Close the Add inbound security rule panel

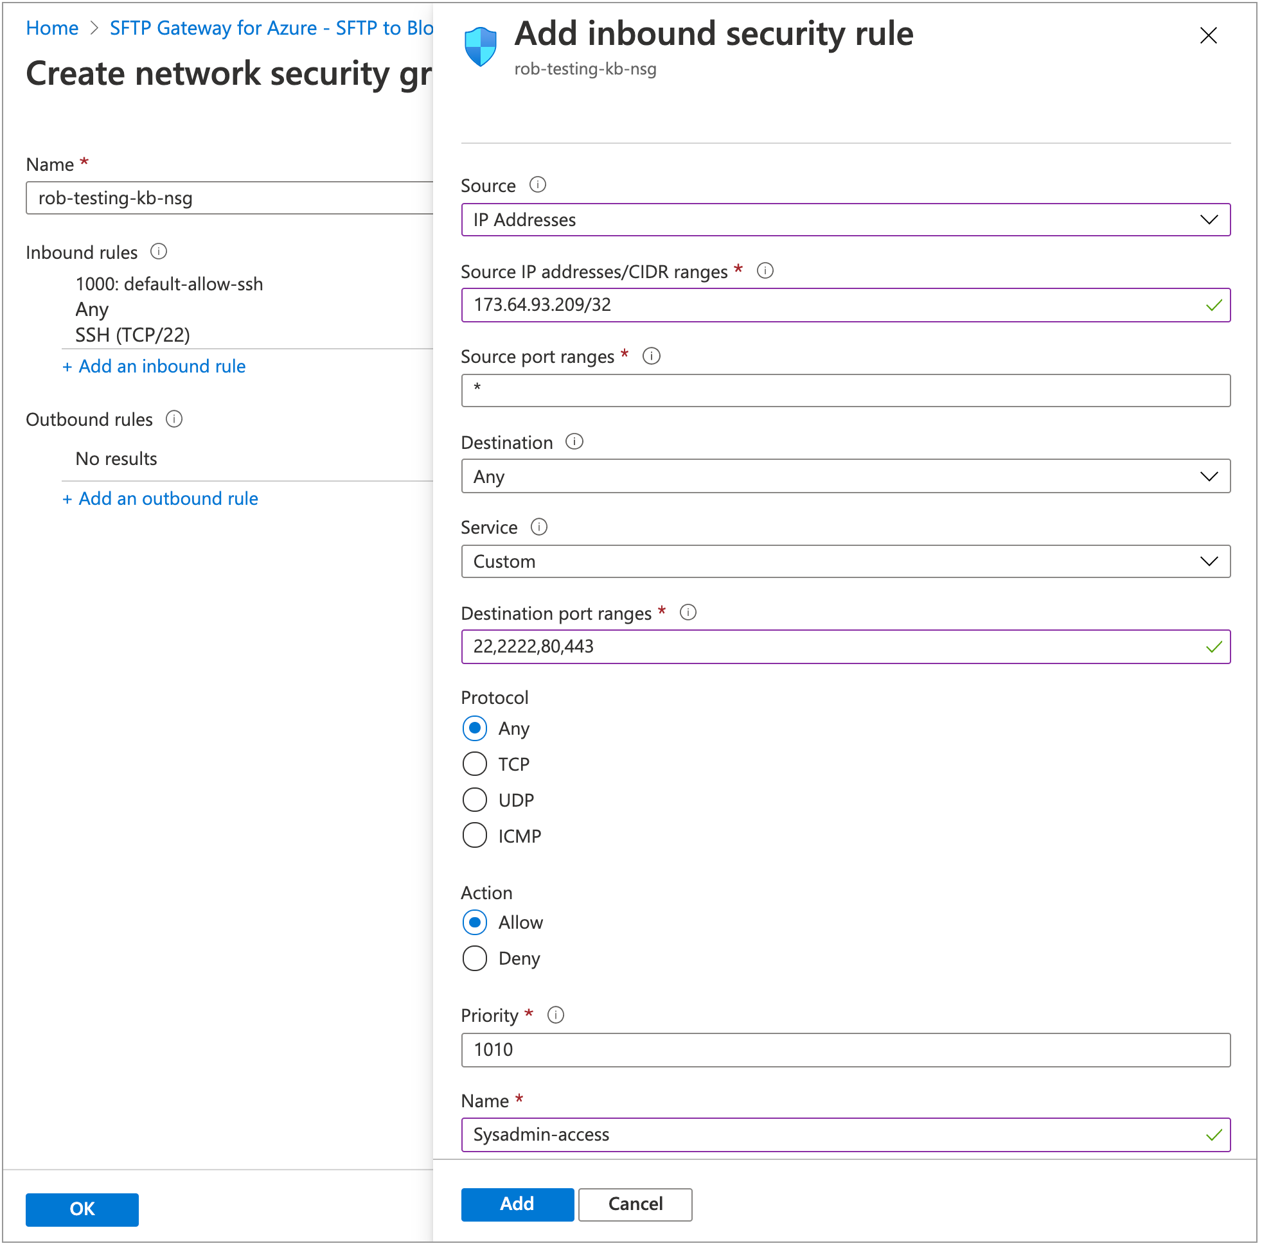(x=1209, y=35)
